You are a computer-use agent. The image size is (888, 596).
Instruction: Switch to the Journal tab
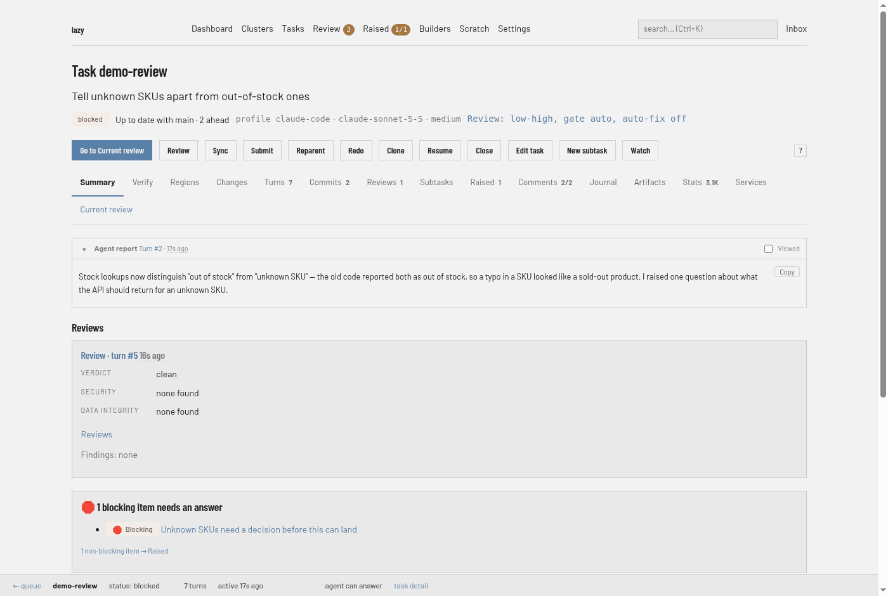pyautogui.click(x=603, y=183)
